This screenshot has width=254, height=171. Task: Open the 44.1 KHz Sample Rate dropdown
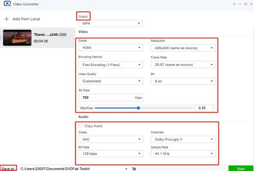[x=183, y=154]
